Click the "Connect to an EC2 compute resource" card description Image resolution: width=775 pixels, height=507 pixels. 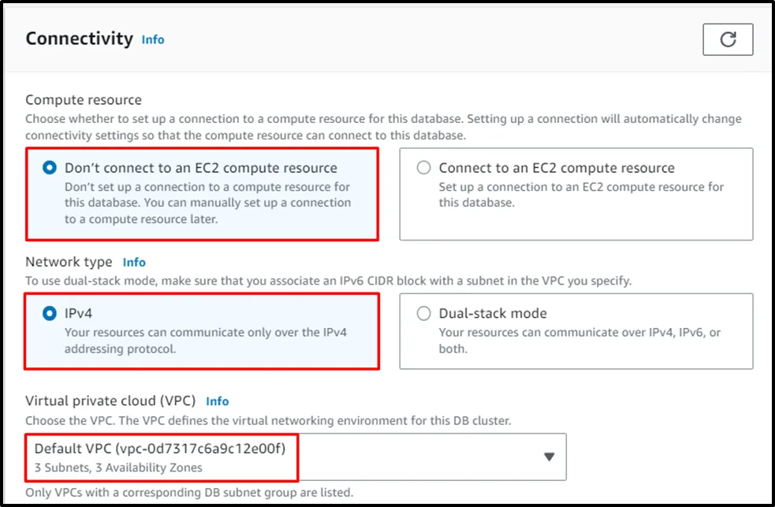click(x=581, y=195)
